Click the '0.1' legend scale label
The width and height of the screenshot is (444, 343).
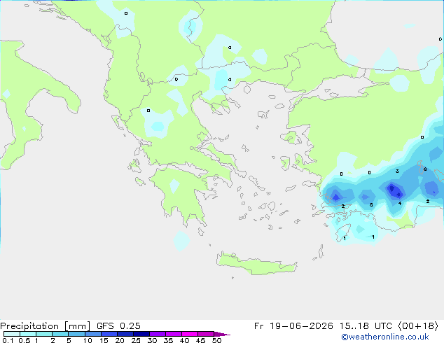point(8,340)
